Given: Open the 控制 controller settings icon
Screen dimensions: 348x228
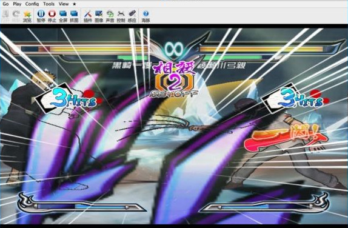Looking at the screenshot, I should 121,16.
